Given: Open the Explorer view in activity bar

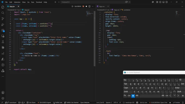Looking at the screenshot, I should (x=3, y=7).
